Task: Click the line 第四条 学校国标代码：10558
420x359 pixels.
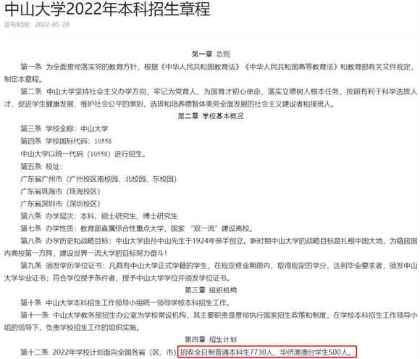Action: [x=66, y=141]
